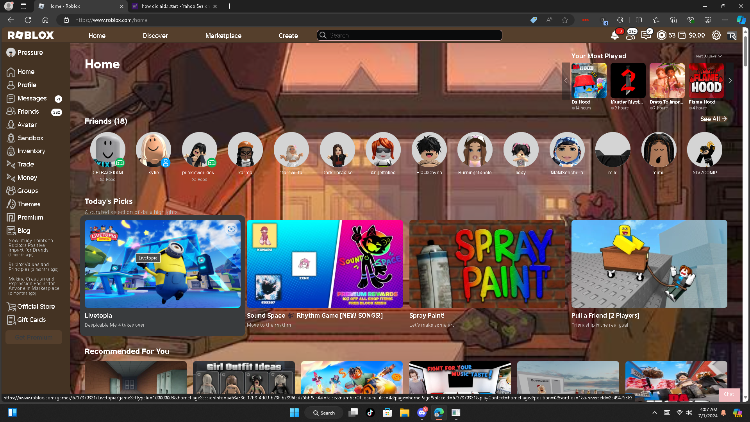Go back in the browser

pyautogui.click(x=11, y=20)
